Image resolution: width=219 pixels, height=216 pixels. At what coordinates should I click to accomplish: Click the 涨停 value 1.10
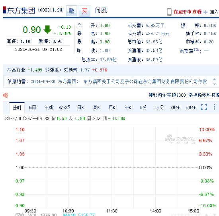(25, 41)
